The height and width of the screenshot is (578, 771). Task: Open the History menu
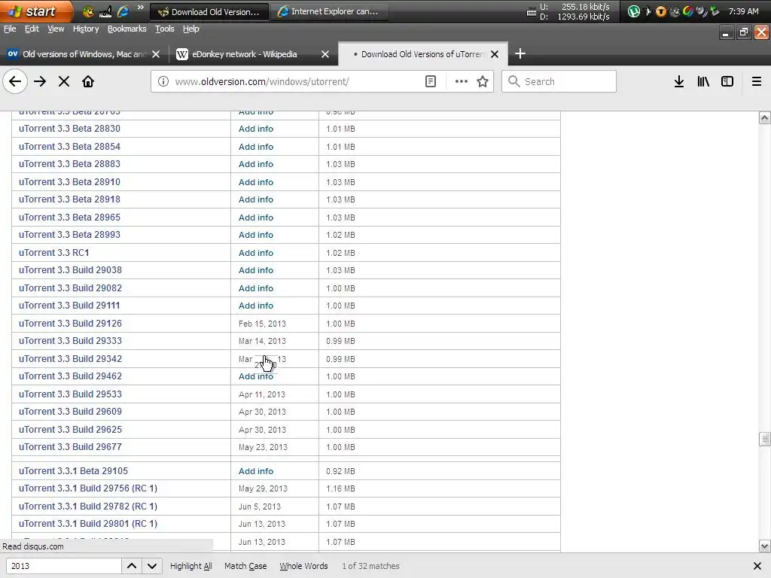click(x=86, y=29)
